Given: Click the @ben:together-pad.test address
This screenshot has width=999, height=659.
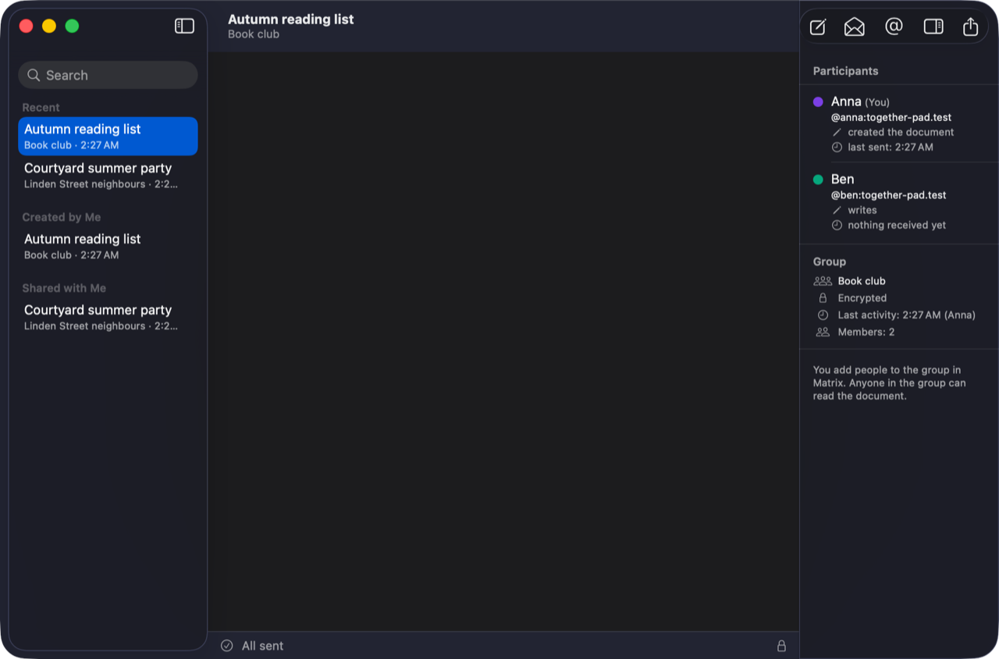Looking at the screenshot, I should click(x=889, y=195).
